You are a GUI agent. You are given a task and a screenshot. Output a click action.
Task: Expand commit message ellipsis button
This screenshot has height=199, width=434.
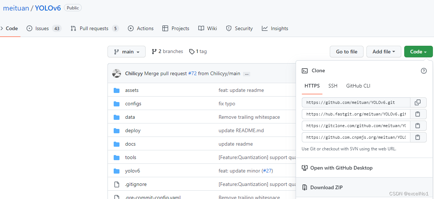point(246,74)
